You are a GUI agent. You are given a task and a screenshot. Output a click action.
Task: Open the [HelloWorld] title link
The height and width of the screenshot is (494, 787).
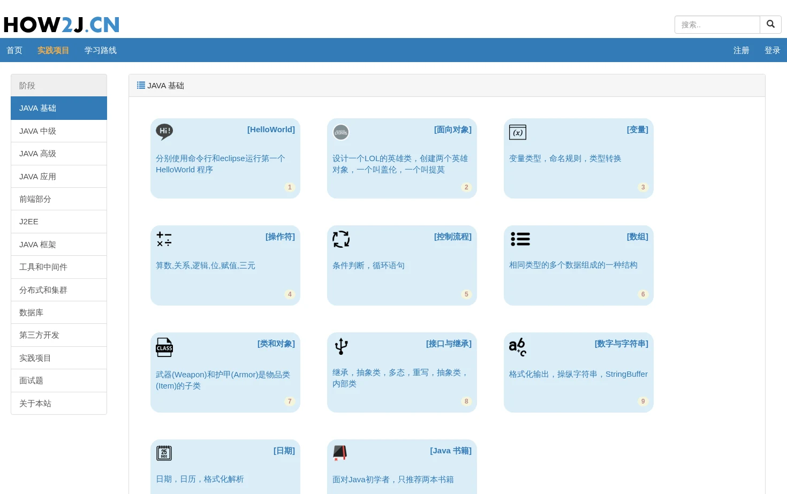pos(271,130)
